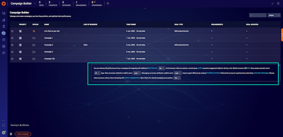Check the Live Chat on your site checkbox
The image size is (283, 137).
point(12,31)
